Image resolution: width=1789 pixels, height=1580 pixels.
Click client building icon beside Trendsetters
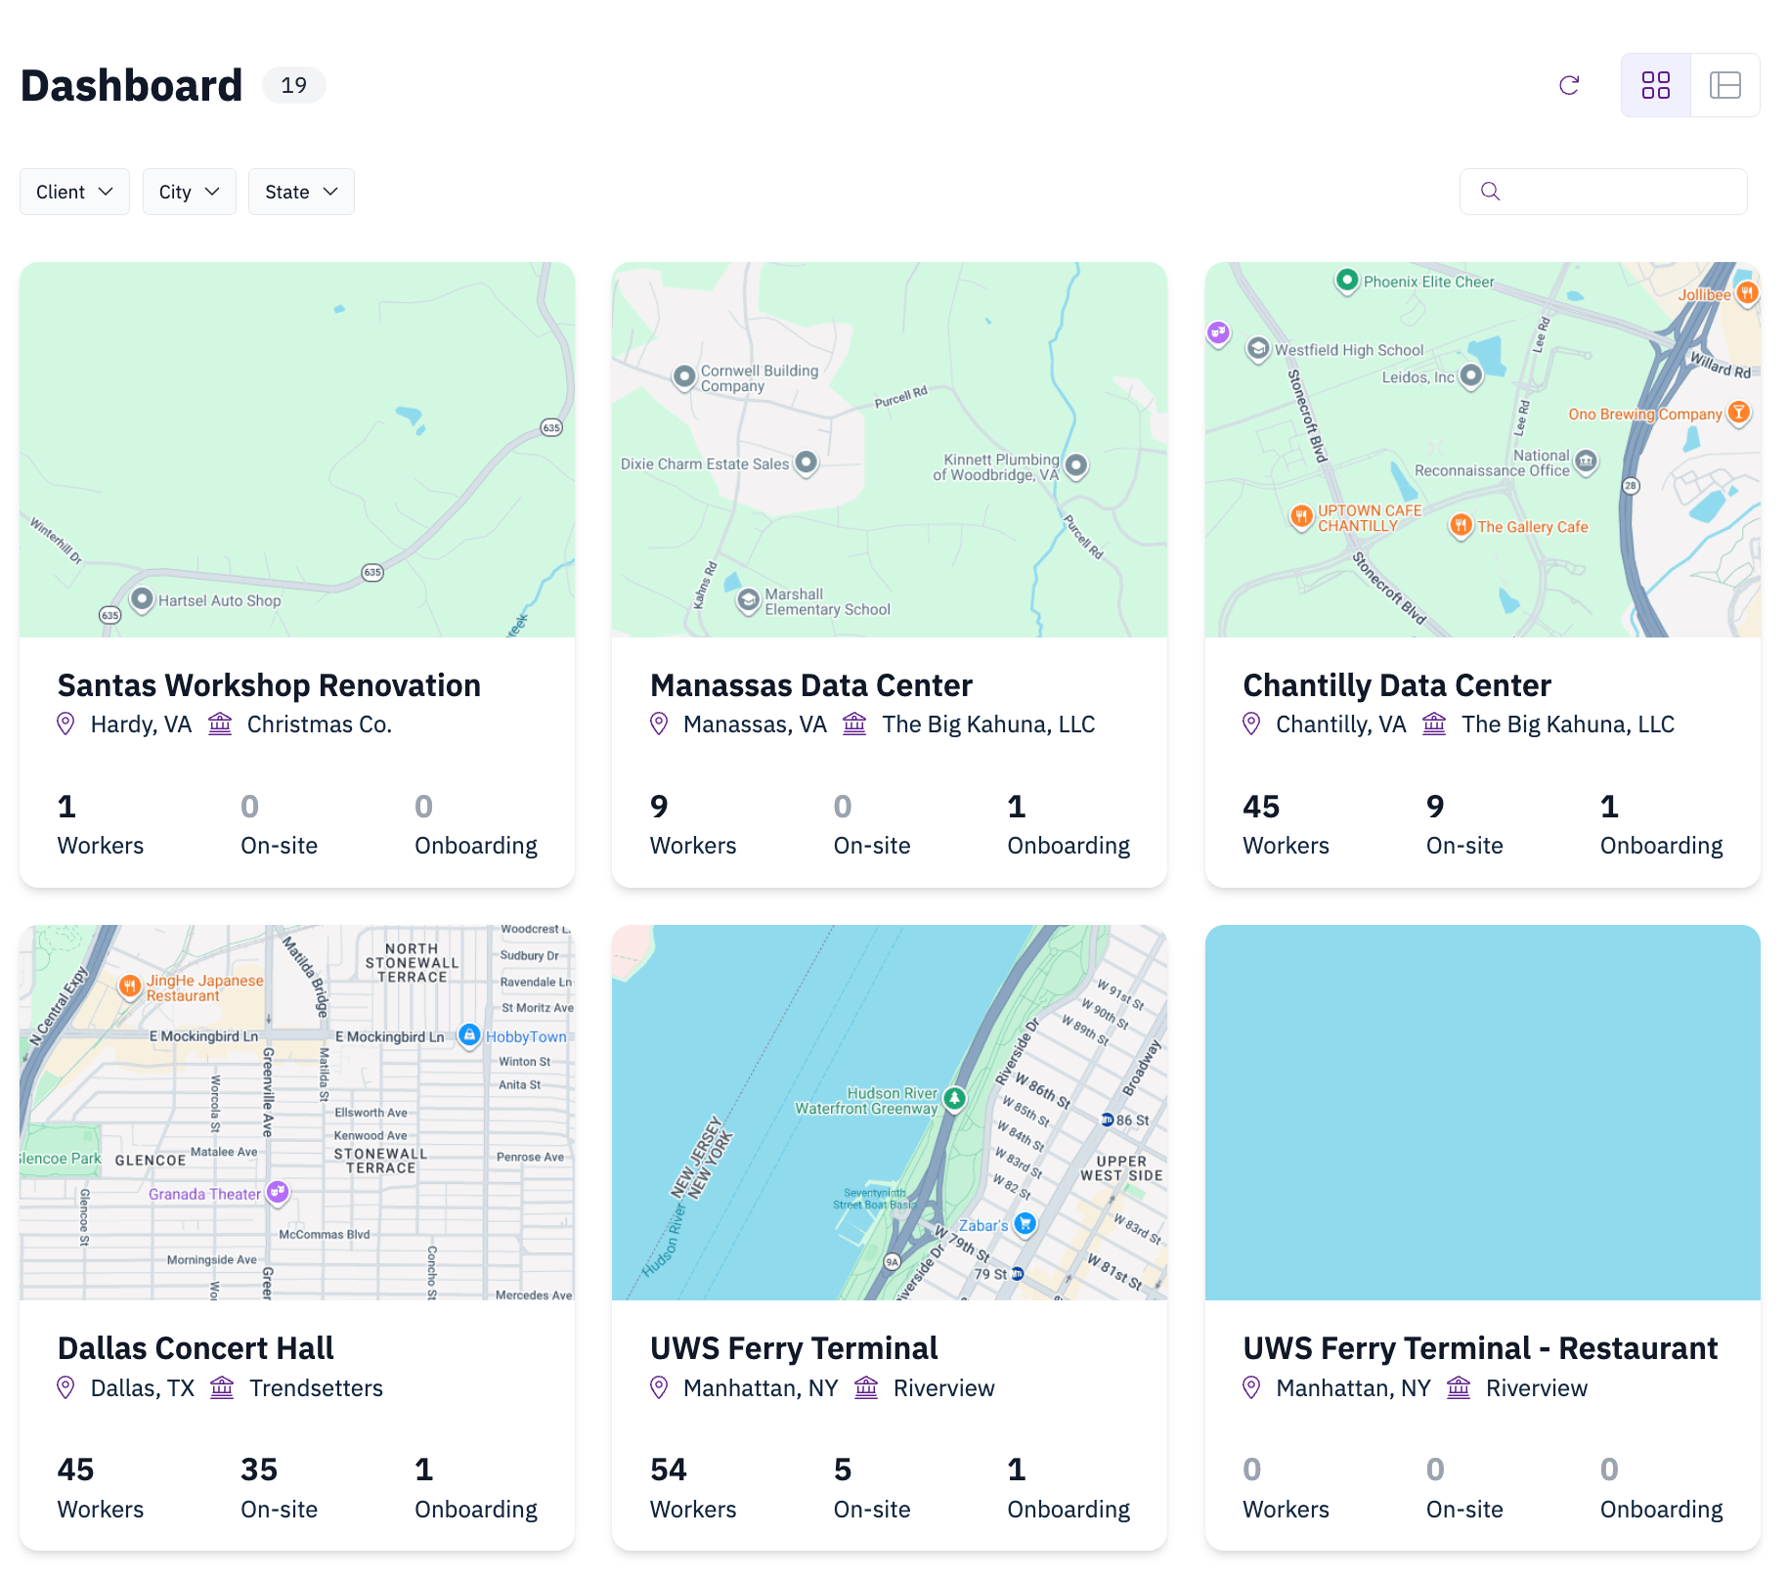(222, 1386)
